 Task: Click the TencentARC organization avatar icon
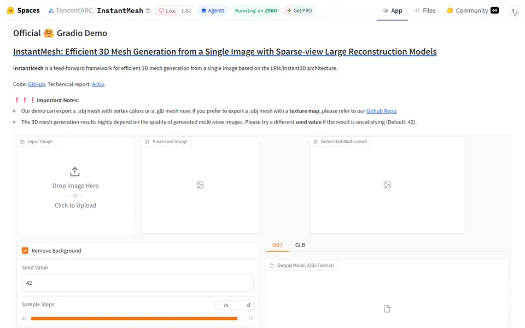(51, 11)
